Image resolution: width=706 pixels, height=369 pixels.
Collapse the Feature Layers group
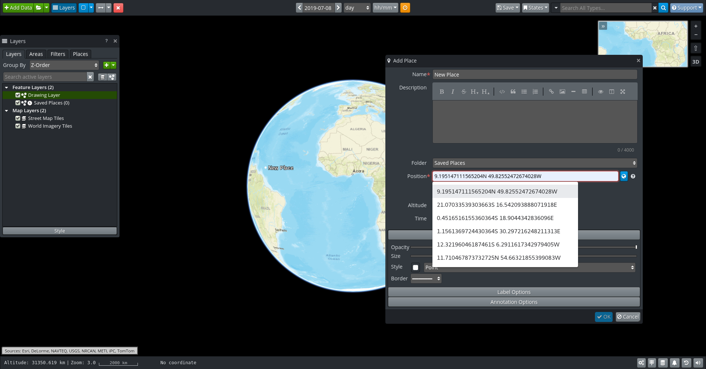click(6, 87)
